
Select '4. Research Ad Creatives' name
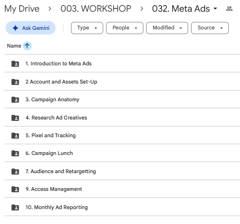56,118
